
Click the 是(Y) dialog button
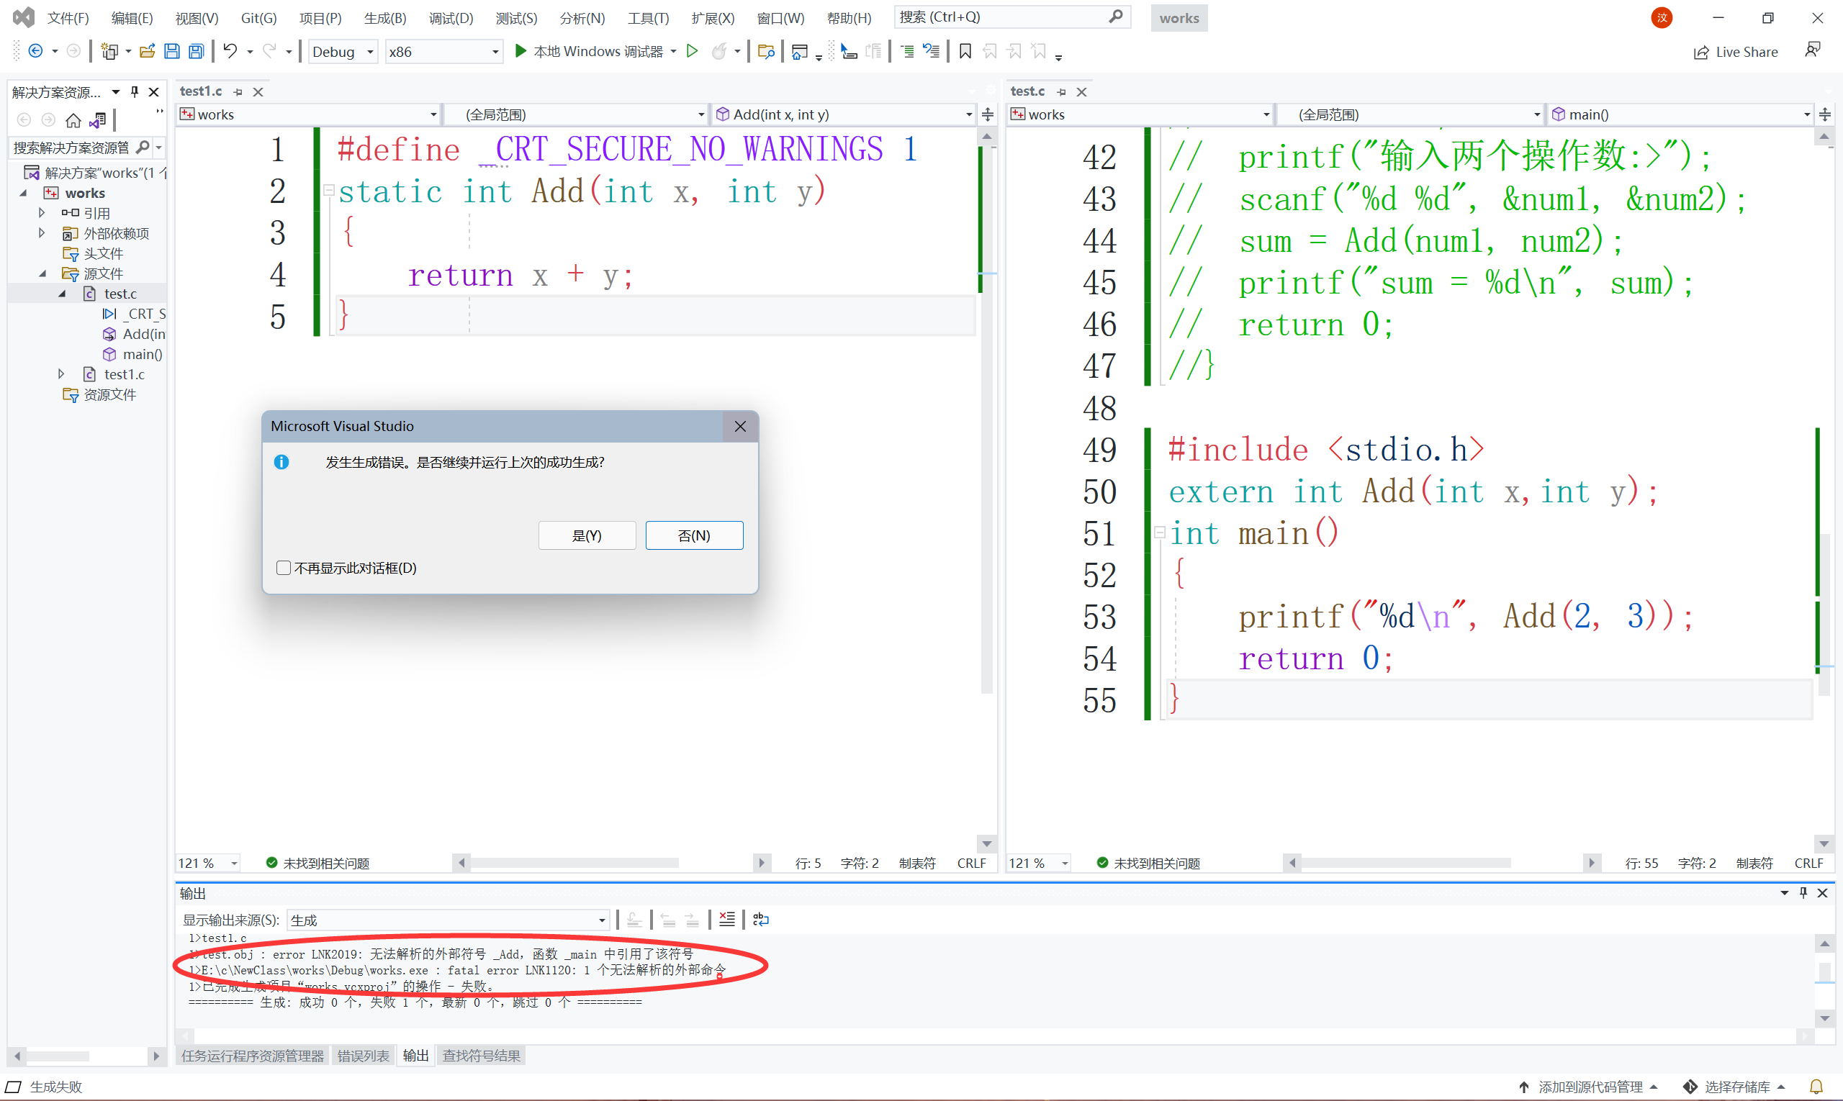coord(586,535)
